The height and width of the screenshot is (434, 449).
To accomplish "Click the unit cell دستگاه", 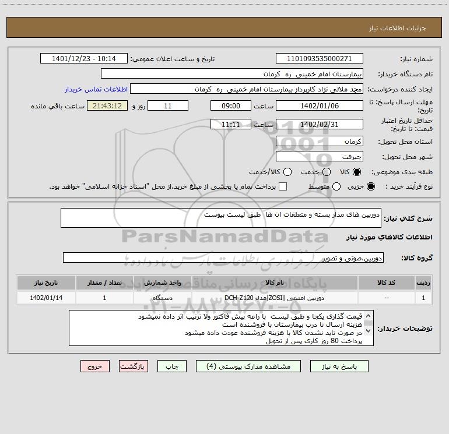I will coord(162,298).
